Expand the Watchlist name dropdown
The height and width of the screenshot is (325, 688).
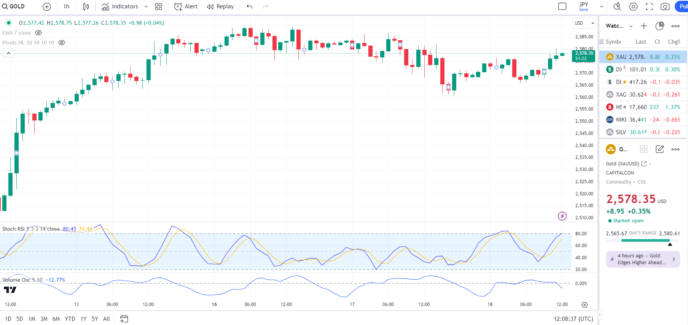click(631, 26)
